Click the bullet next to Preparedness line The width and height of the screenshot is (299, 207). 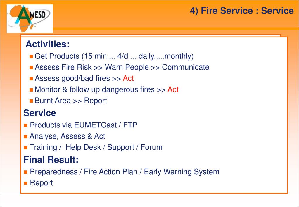point(25,172)
